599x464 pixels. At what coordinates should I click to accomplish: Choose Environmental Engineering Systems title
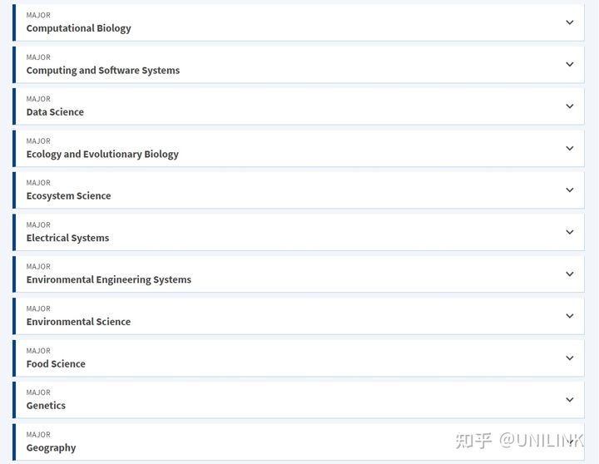[108, 279]
